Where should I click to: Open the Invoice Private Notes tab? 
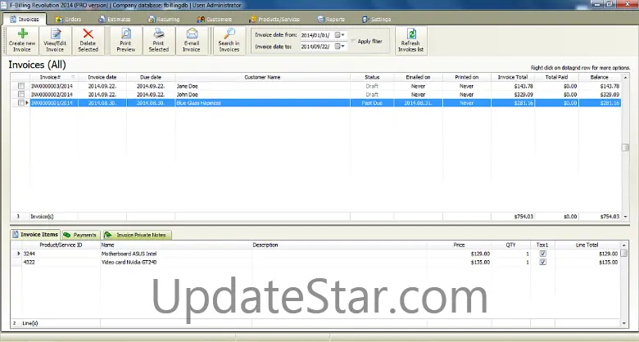pos(137,235)
